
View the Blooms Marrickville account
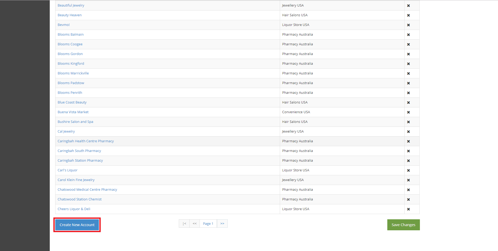click(73, 73)
